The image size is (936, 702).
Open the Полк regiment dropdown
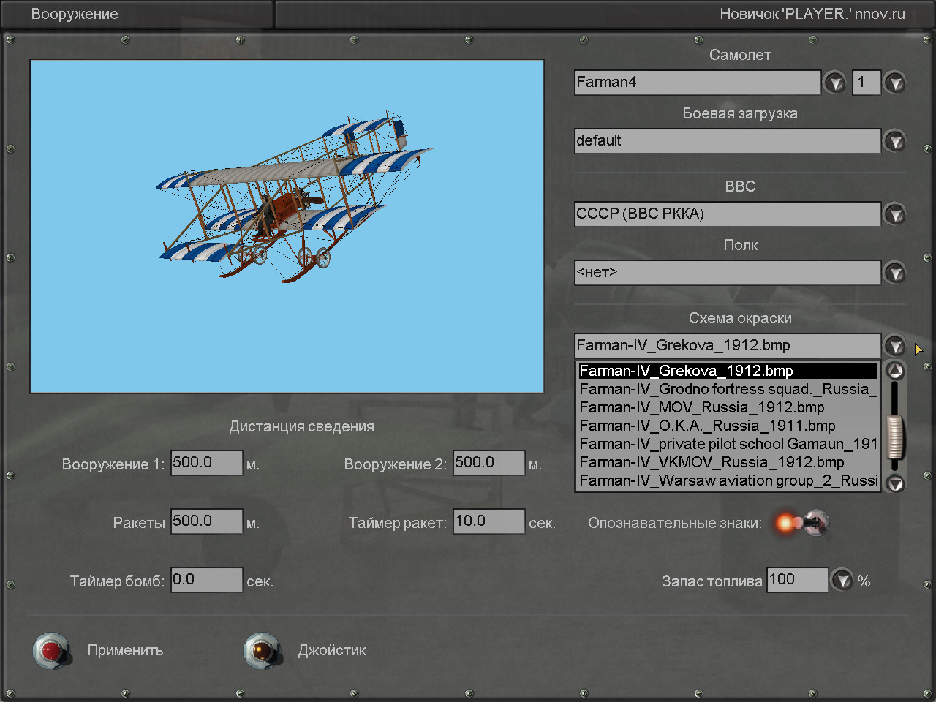[895, 273]
